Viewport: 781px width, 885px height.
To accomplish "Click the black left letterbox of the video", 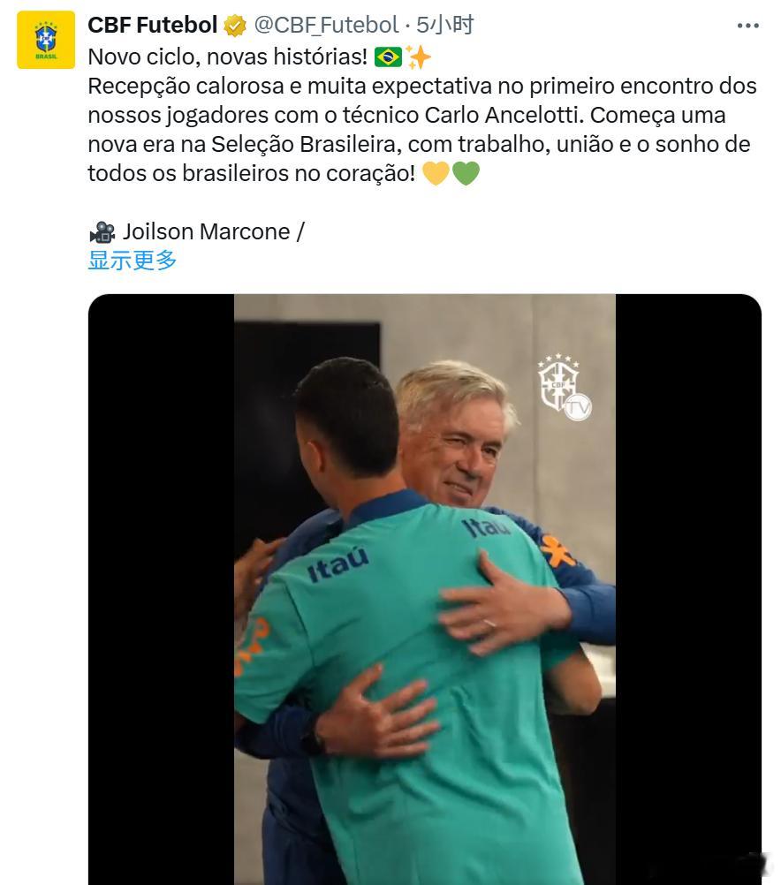I will [x=162, y=589].
